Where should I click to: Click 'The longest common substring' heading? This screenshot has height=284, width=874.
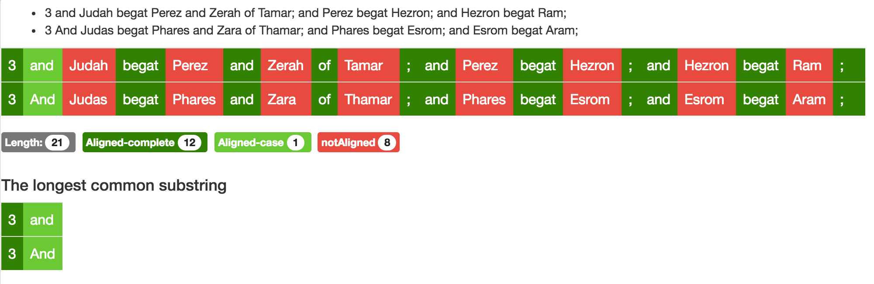click(114, 185)
